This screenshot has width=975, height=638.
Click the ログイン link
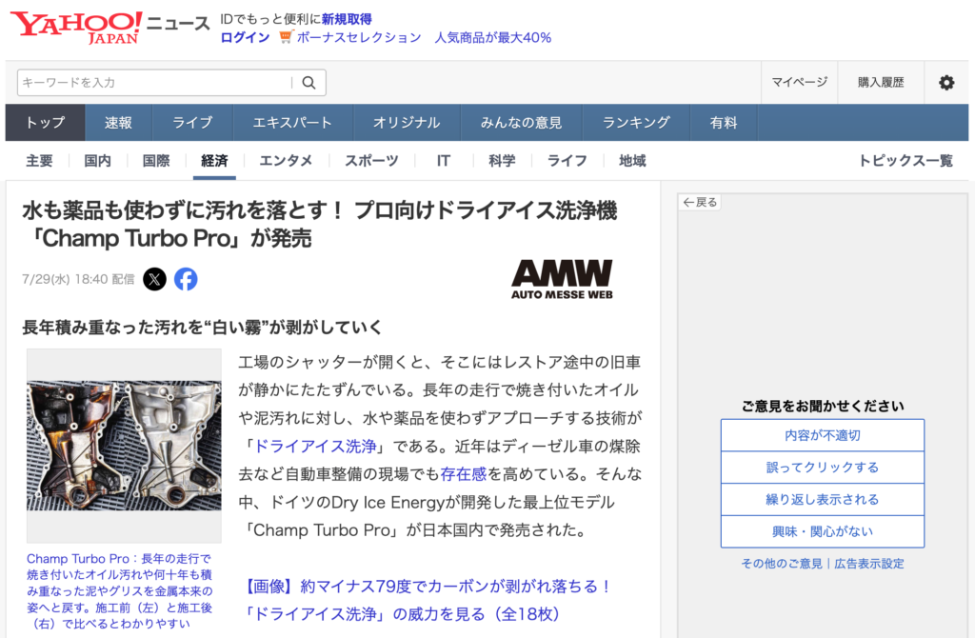(x=245, y=37)
